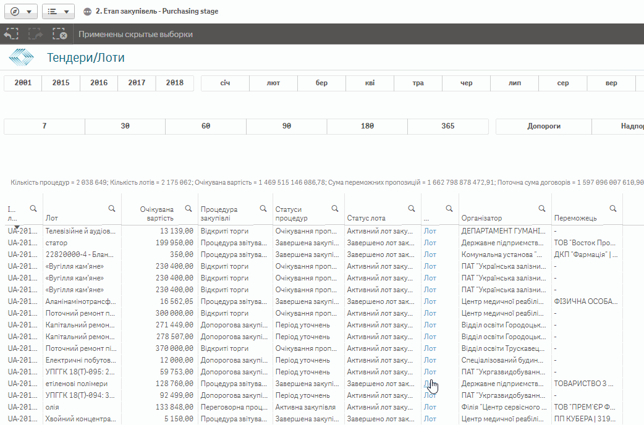Click search icon in Переможець column

click(x=612, y=208)
